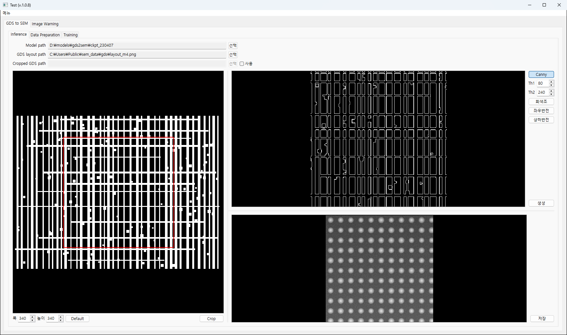567x335 pixels.
Task: Click the 저장 save button
Action: coord(542,318)
